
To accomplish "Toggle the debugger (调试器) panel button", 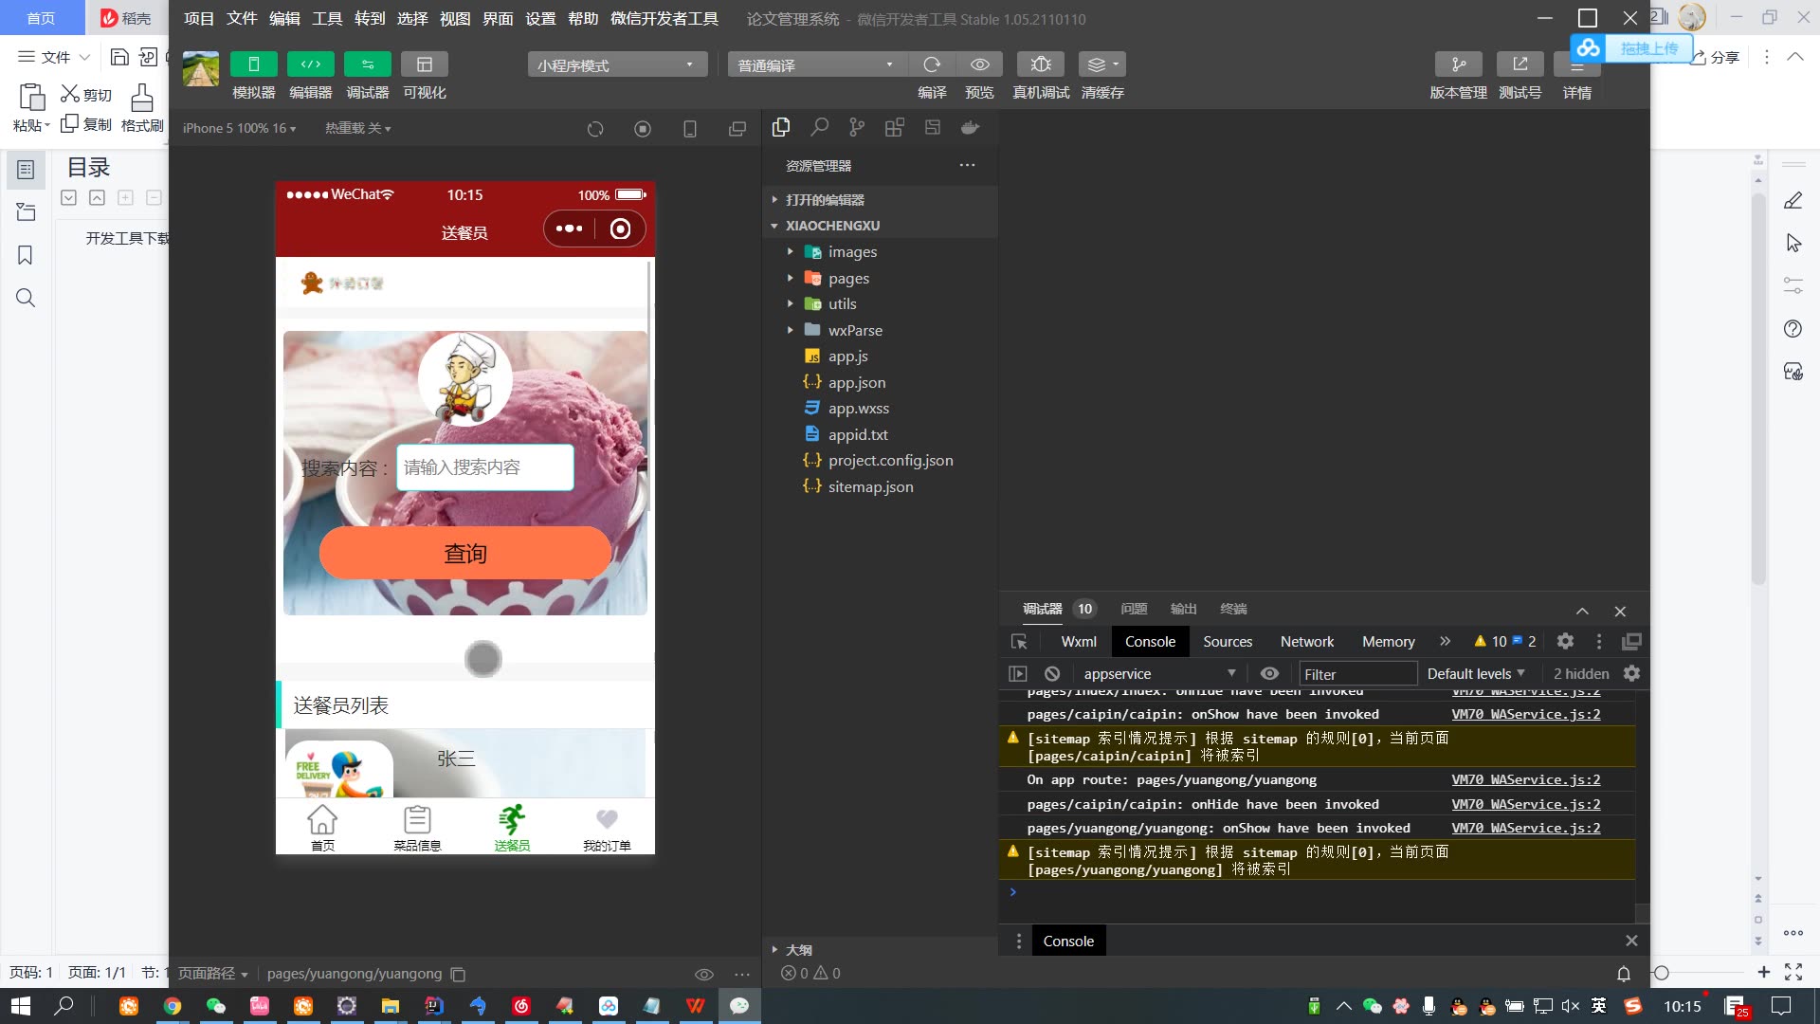I will [x=367, y=64].
